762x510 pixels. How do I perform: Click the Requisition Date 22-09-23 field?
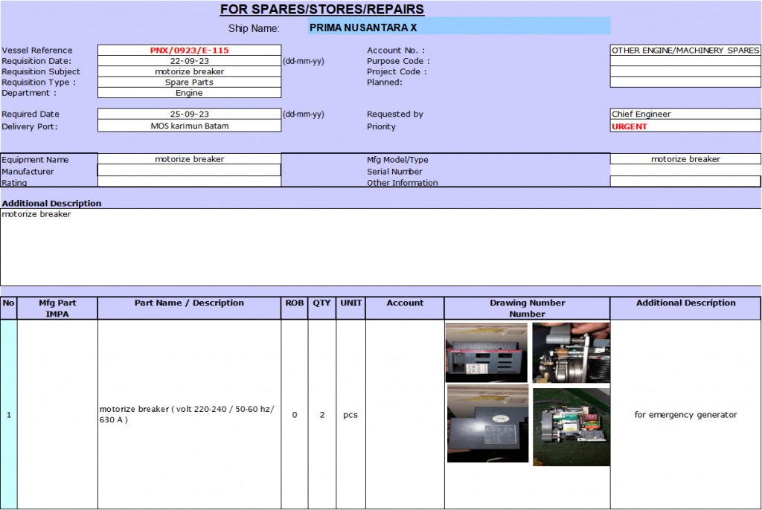pos(189,61)
